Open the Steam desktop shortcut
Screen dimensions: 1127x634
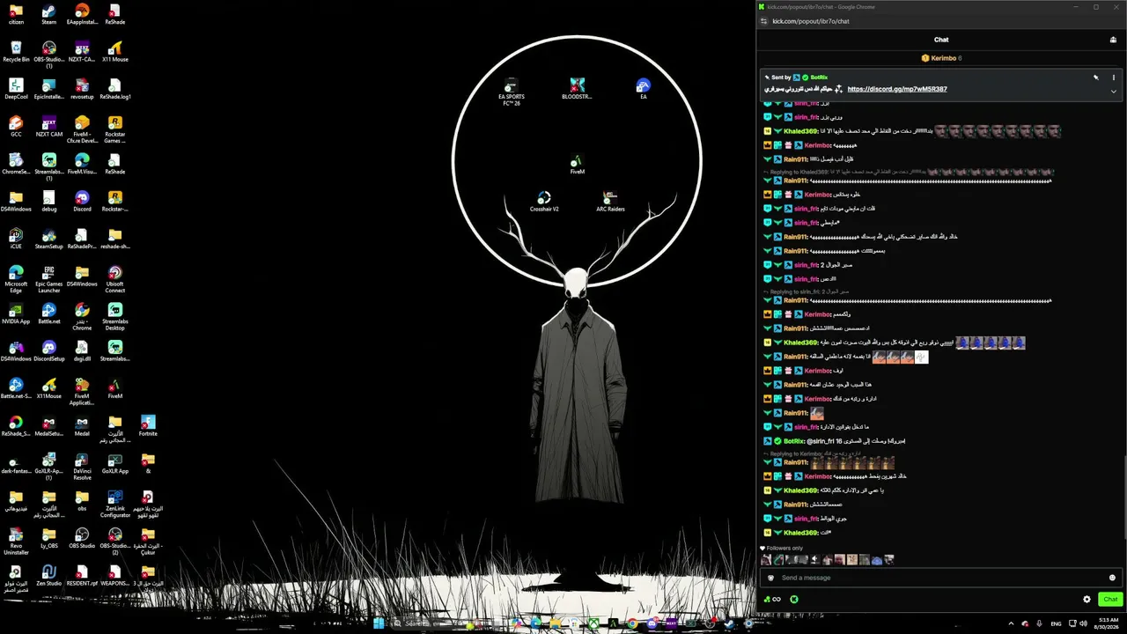click(48, 14)
